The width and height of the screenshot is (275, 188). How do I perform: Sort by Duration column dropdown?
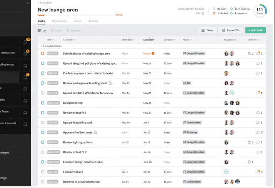[170, 40]
